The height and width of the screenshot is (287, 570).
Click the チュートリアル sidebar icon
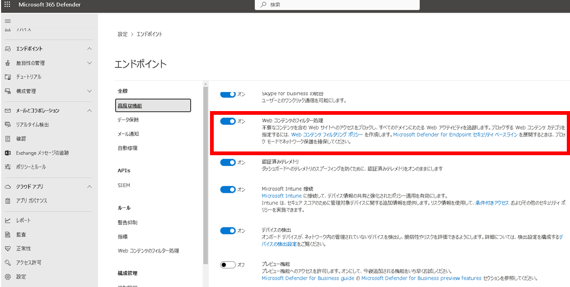pyautogui.click(x=7, y=77)
